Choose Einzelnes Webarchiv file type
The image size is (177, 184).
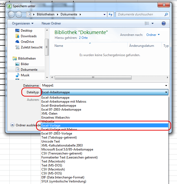click(x=105, y=118)
